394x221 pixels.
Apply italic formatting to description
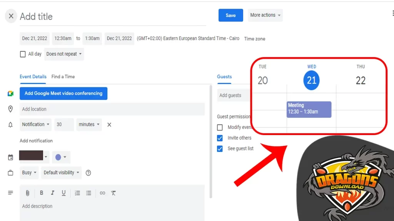coord(53,193)
